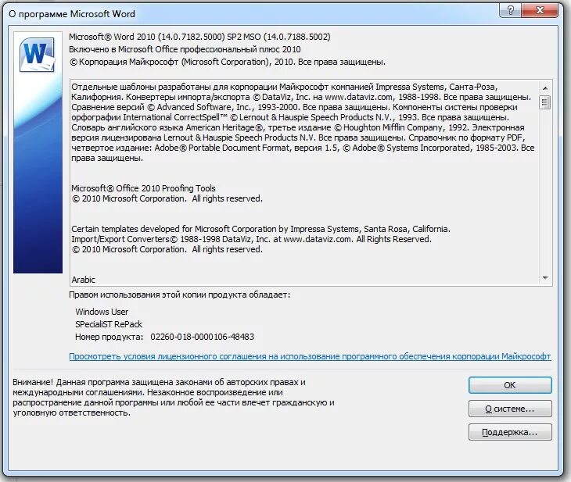571x482 pixels.
Task: Click the scrollbar up arrow
Action: [544, 88]
